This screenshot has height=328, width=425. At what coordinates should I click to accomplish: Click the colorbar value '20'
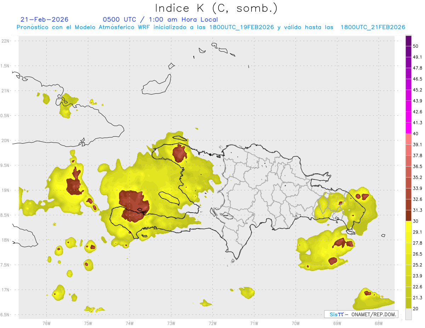click(416, 309)
